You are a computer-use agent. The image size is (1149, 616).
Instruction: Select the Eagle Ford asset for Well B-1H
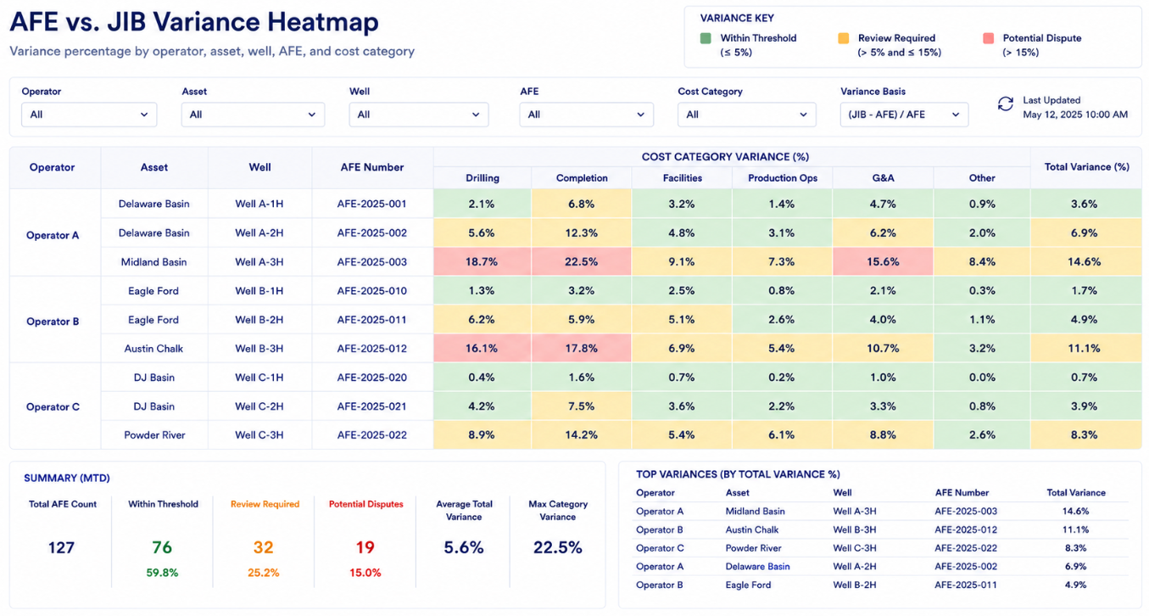click(x=154, y=291)
